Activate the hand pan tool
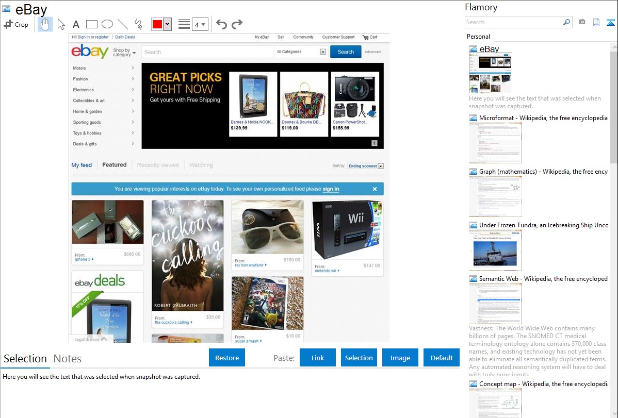 pyautogui.click(x=45, y=24)
